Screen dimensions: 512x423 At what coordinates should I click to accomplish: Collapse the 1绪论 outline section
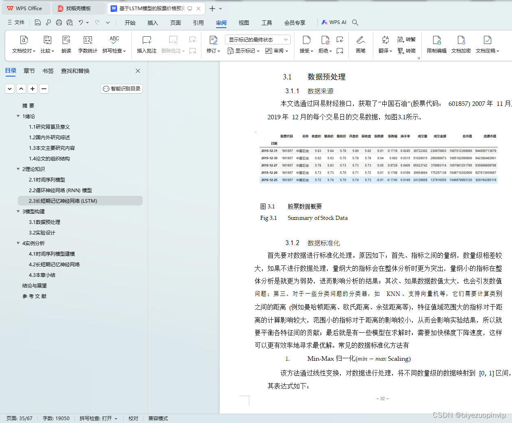click(18, 116)
